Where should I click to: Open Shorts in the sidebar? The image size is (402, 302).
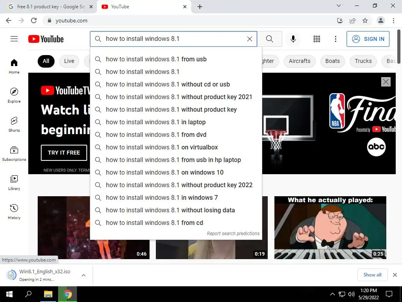(x=14, y=124)
